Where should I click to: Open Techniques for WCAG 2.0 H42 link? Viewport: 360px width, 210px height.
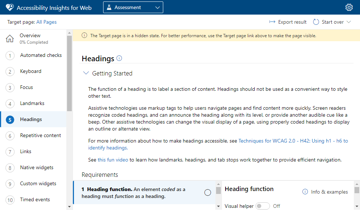pyautogui.click(x=218, y=144)
